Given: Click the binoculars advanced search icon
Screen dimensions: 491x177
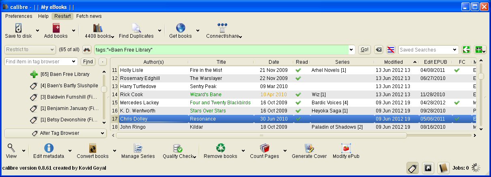Looking at the screenshot, I should (87, 50).
